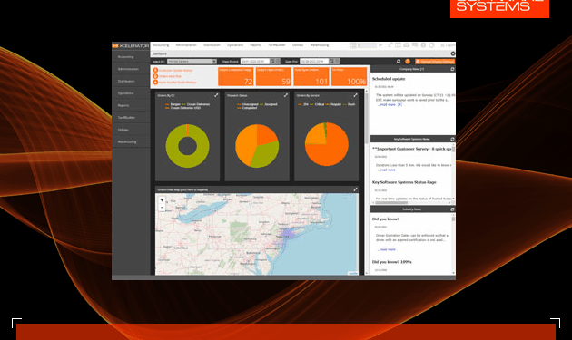The height and width of the screenshot is (340, 572).
Task: Refresh the Industry News panel
Action: 452,209
